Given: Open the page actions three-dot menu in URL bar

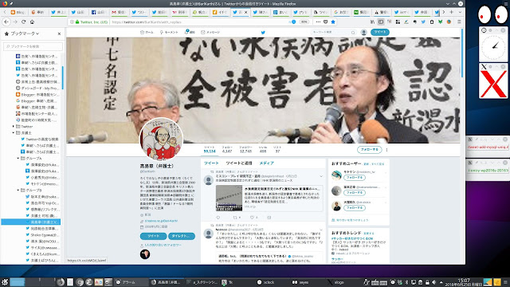Looking at the screenshot, I should click(318, 22).
